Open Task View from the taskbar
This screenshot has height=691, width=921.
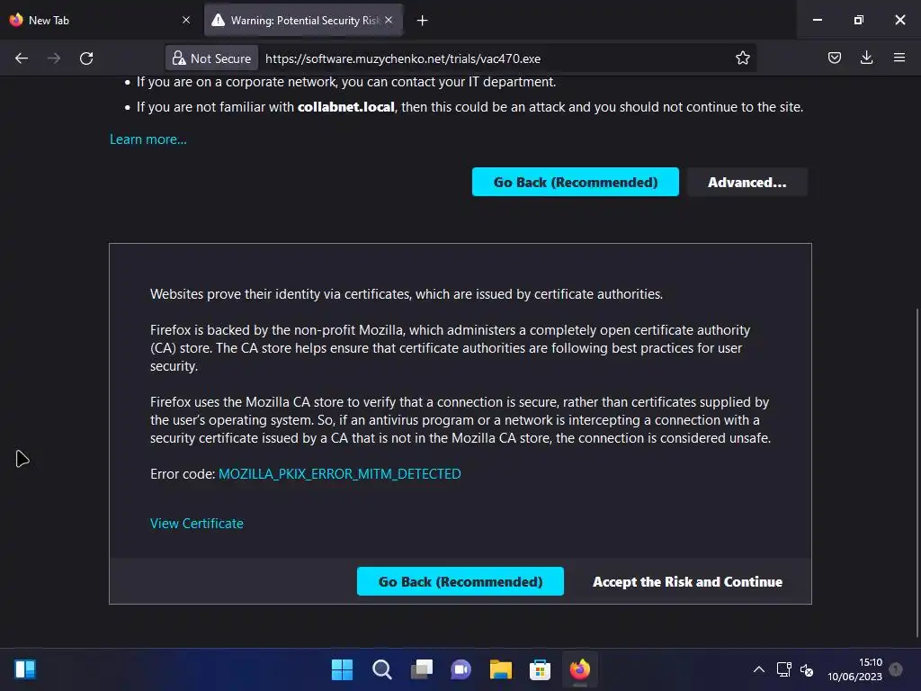421,669
